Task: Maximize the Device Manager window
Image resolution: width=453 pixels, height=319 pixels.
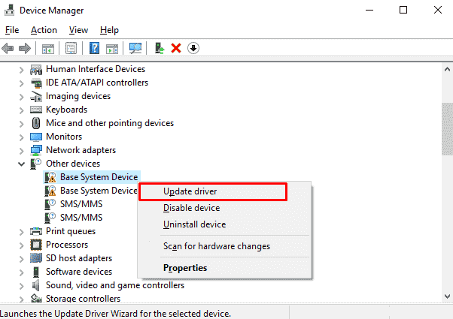Action: (403, 10)
